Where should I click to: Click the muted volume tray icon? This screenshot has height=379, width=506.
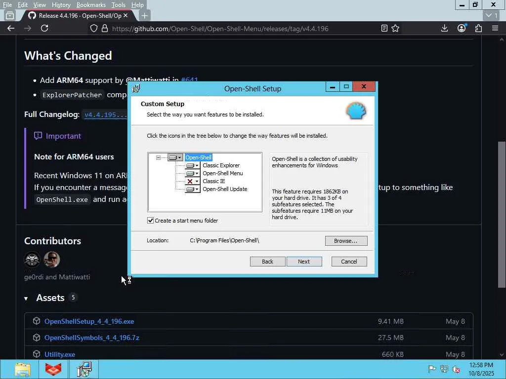click(x=457, y=369)
